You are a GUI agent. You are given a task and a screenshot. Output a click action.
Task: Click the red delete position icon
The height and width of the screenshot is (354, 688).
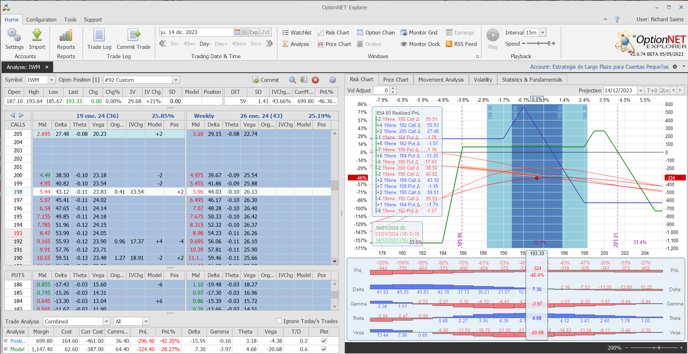[315, 80]
